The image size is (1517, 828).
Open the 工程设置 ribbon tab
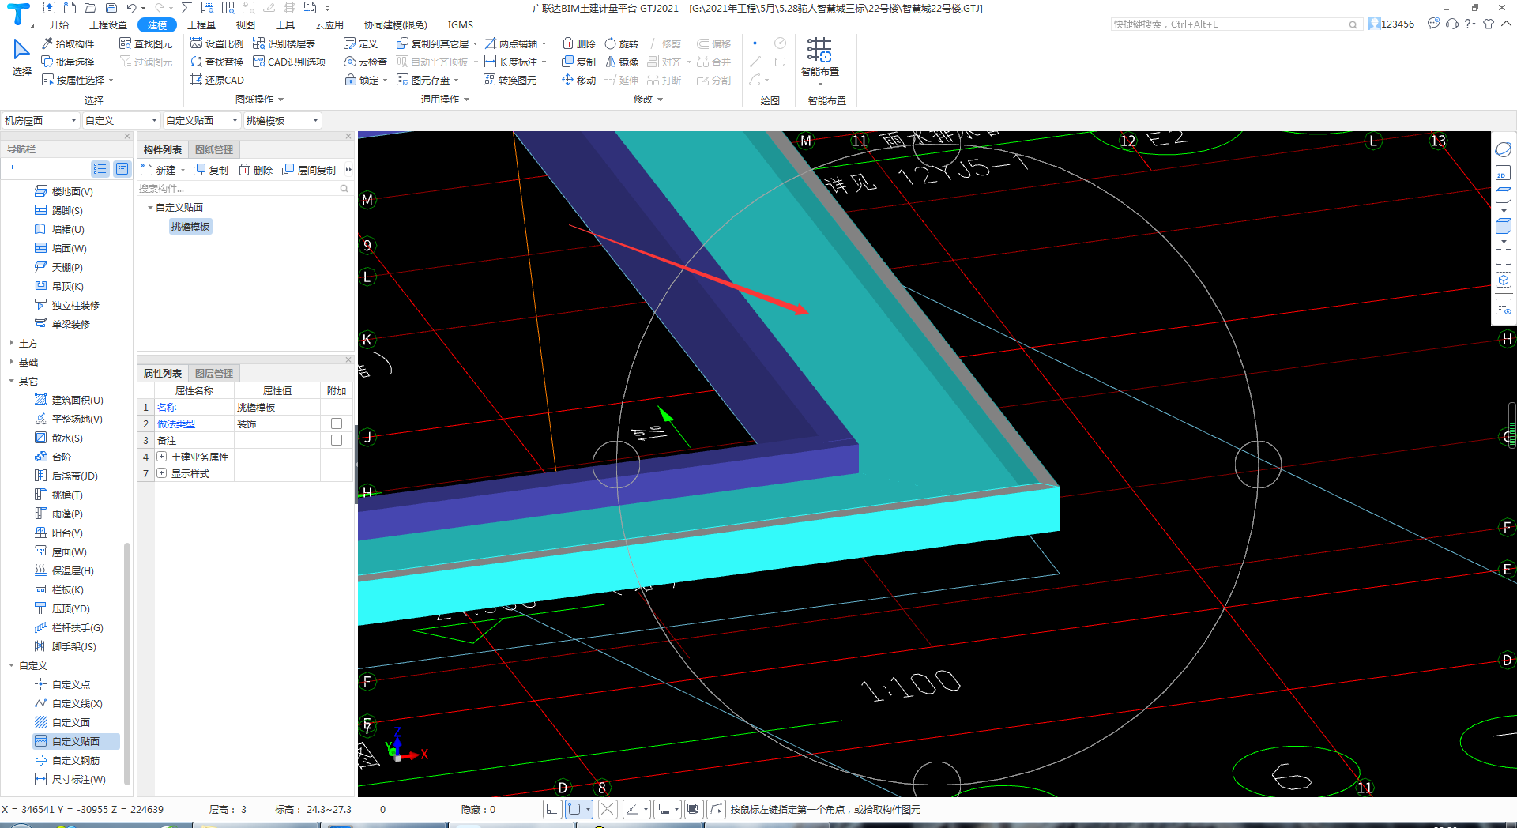point(108,24)
